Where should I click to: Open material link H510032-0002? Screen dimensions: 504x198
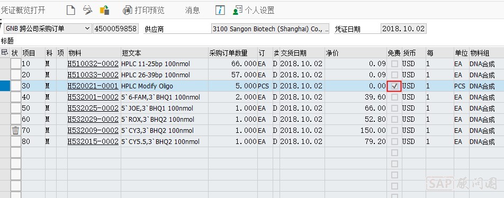tap(93, 64)
